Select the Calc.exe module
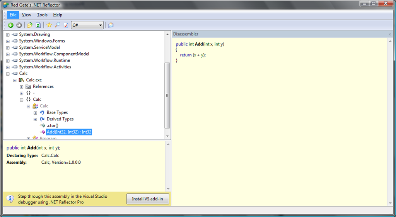Screen dimensions: 396x217 (x=34, y=80)
